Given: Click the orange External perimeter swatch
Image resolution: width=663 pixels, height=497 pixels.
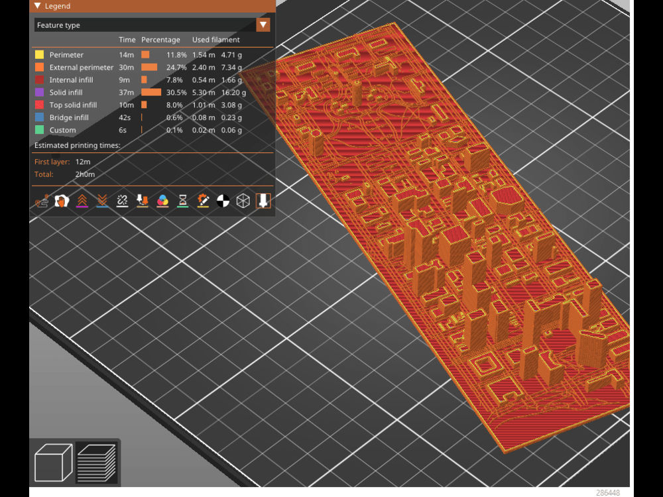Looking at the screenshot, I should pos(39,67).
